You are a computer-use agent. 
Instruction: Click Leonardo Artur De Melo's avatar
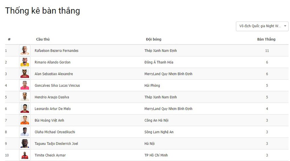[x=25, y=109]
